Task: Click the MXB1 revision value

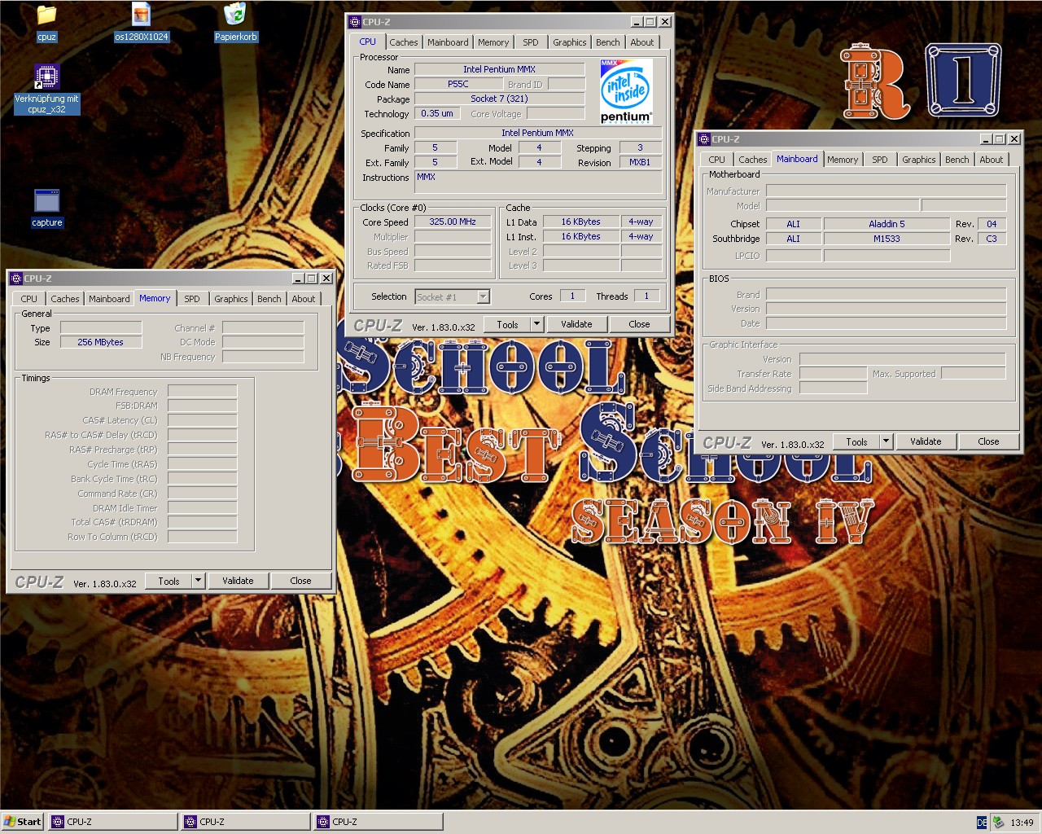Action: point(640,162)
